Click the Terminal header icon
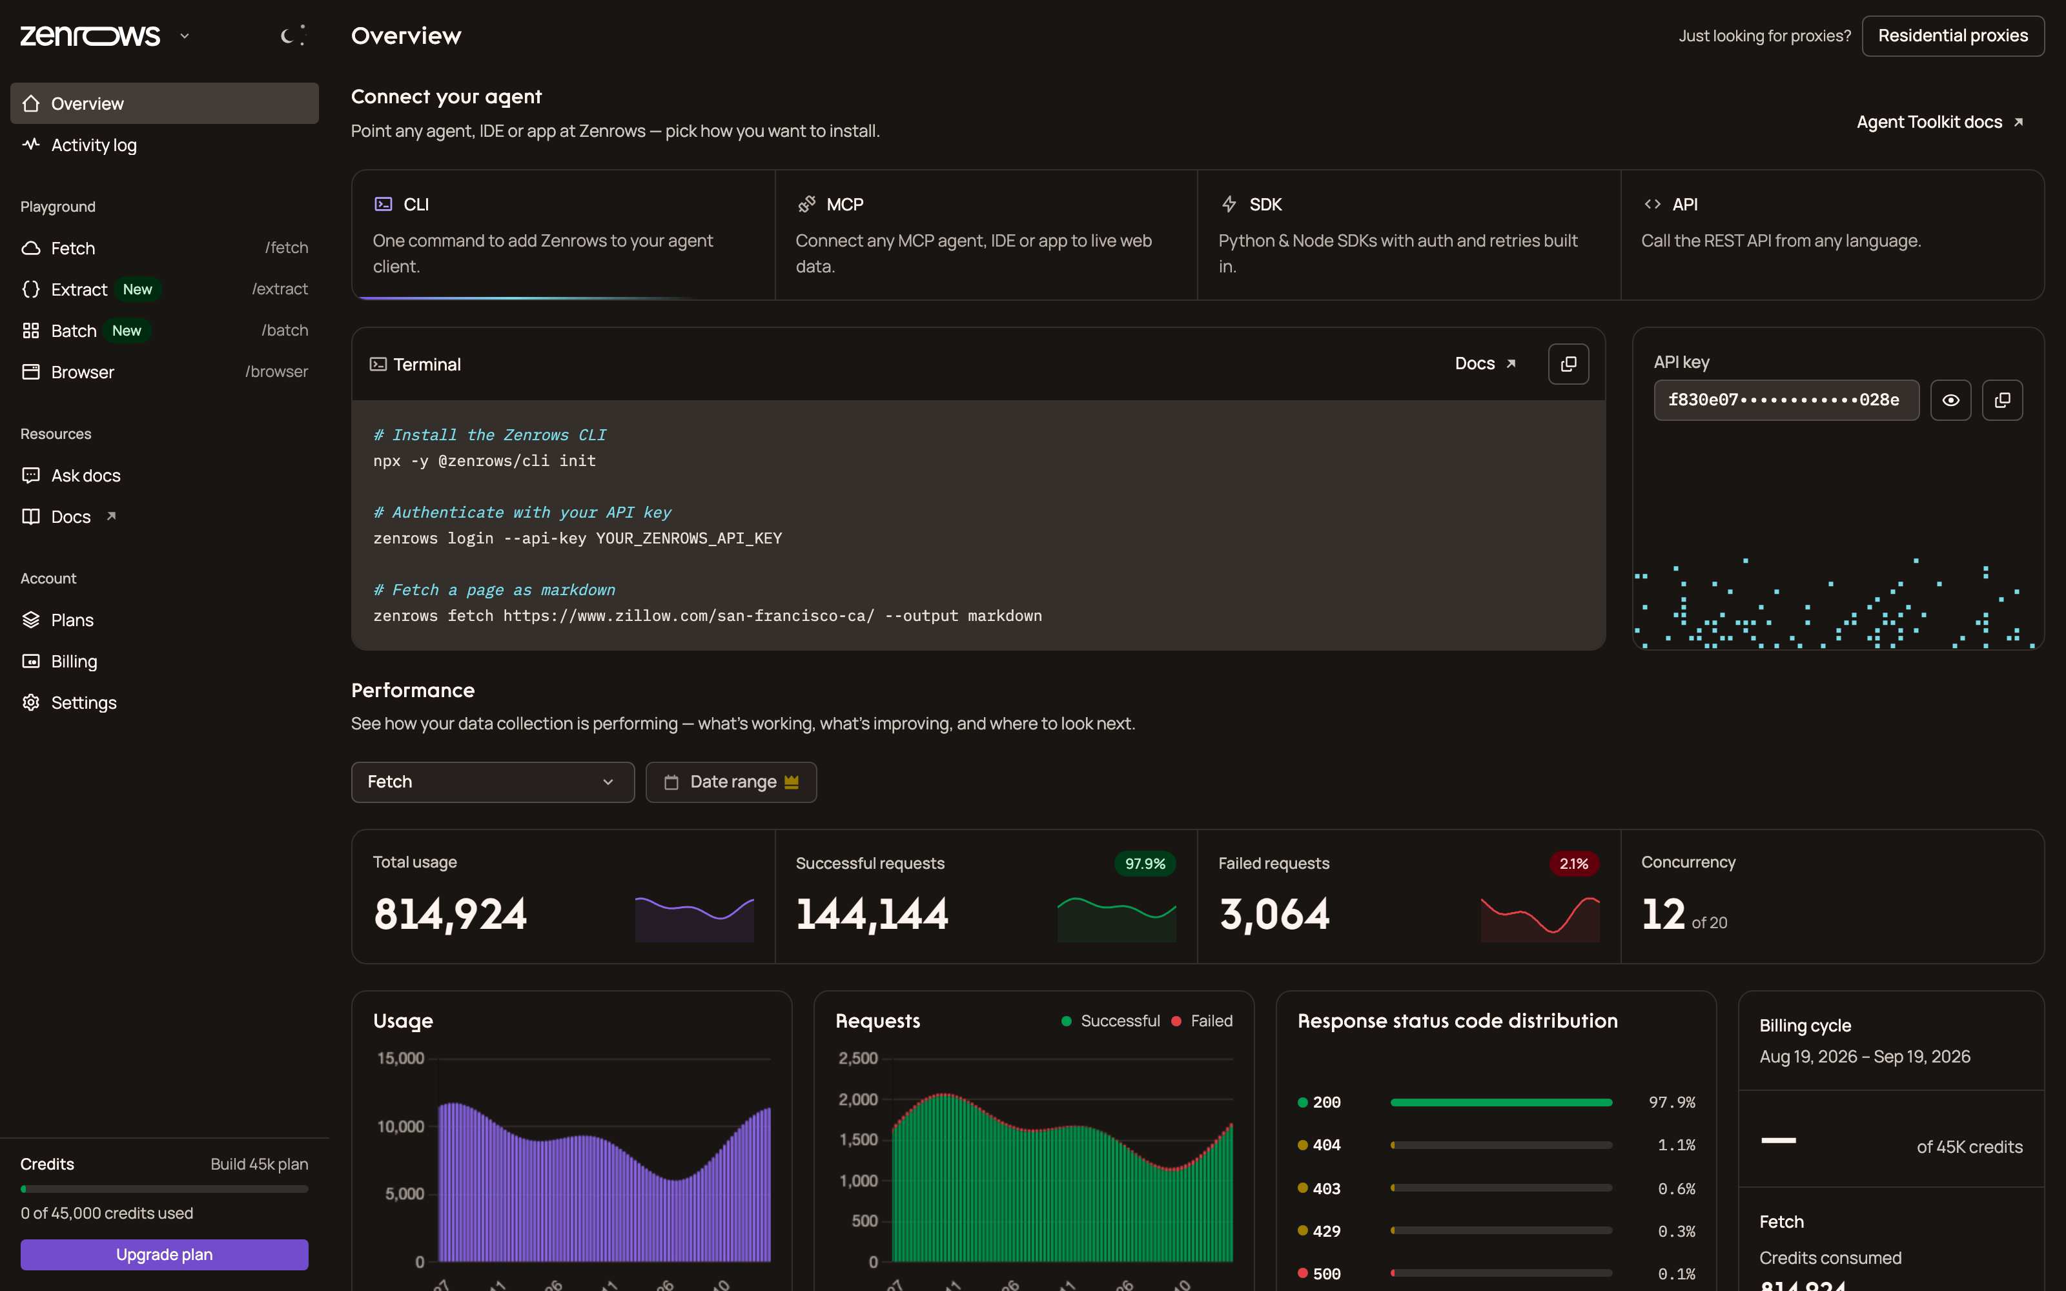The width and height of the screenshot is (2066, 1291). click(x=378, y=365)
